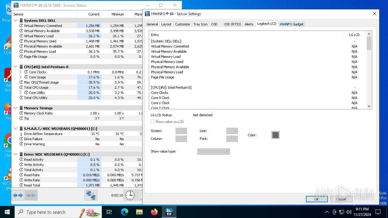Click the S.M.A.R.T. WDC drive icon

(21, 129)
